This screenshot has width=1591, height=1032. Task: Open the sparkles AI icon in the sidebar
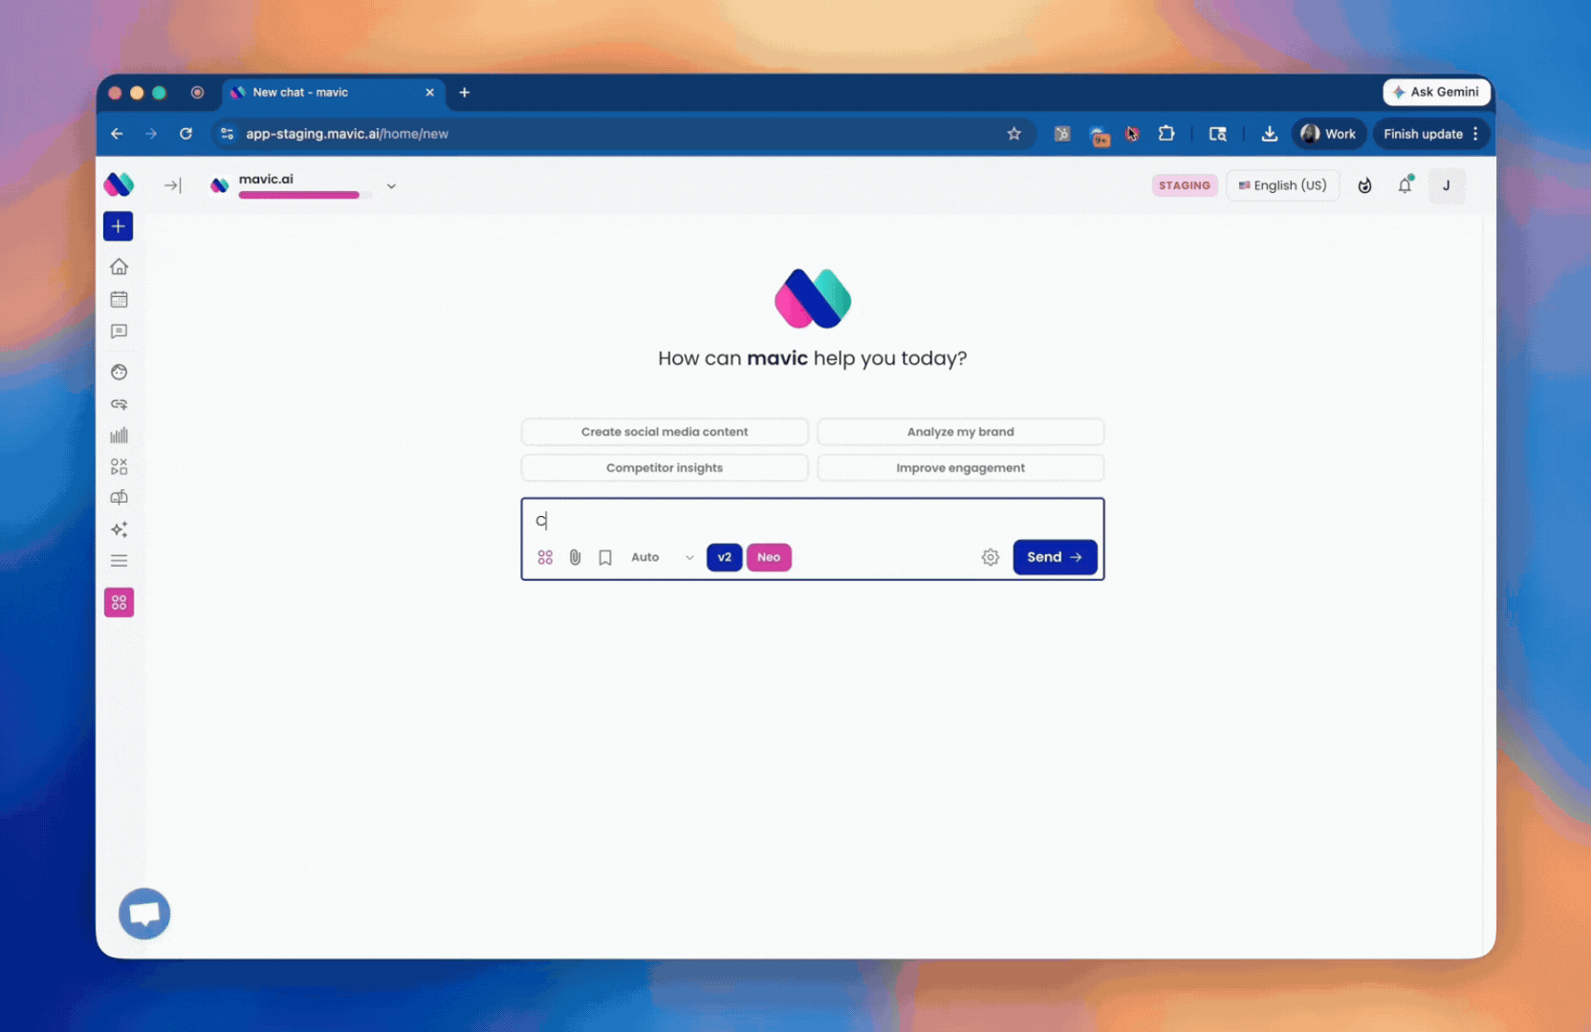coord(119,529)
